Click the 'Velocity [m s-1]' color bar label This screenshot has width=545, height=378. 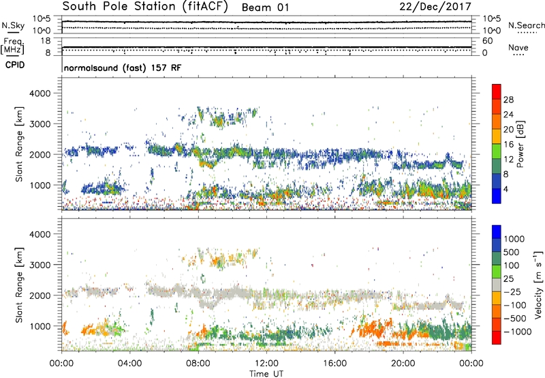pos(538,285)
